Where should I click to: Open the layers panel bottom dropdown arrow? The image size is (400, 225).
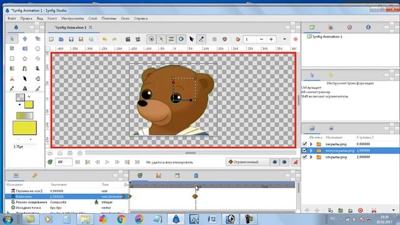coord(393,211)
